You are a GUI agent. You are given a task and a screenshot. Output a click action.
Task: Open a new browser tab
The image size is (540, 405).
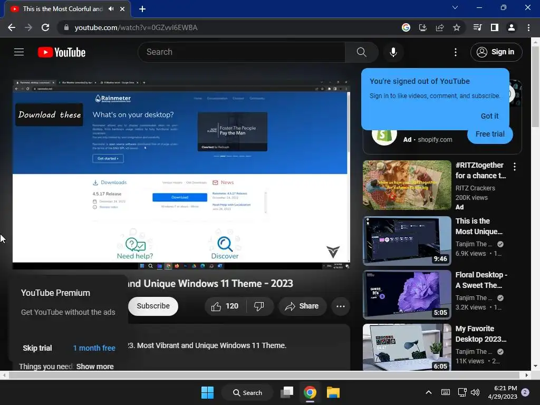[142, 9]
